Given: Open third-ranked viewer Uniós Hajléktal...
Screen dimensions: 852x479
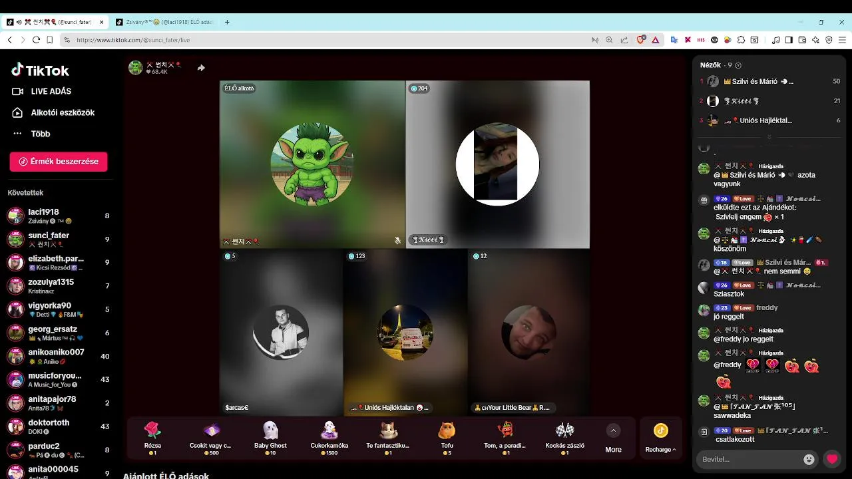Looking at the screenshot, I should pos(769,120).
